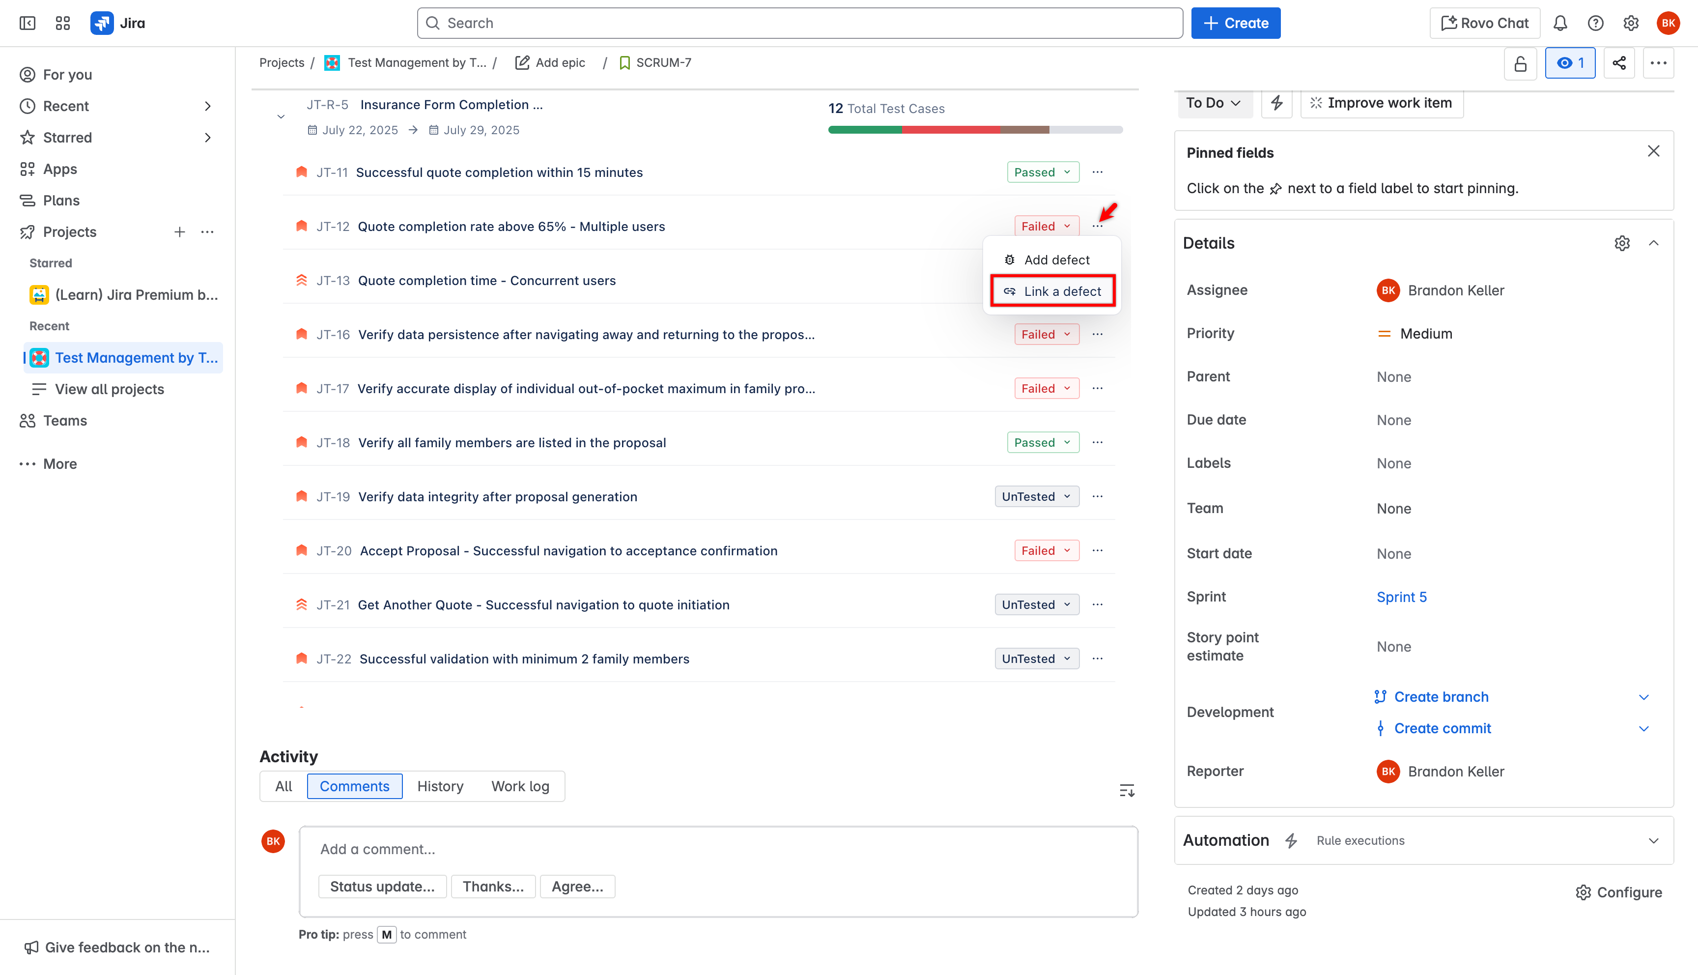
Task: Click the activity sort order icon
Action: tap(1127, 791)
